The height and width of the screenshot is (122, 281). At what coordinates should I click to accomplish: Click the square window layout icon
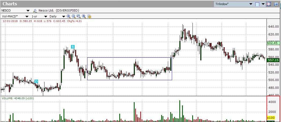pos(257,4)
